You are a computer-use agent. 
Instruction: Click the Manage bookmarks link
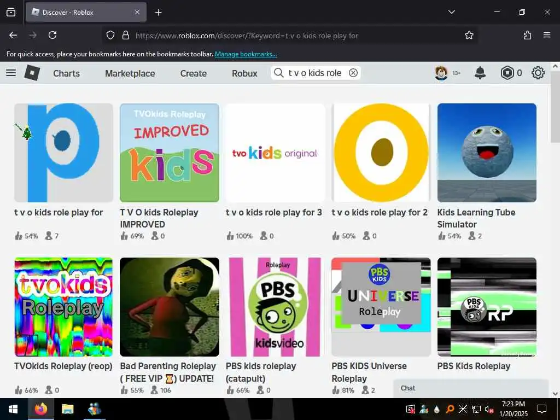[x=246, y=54]
